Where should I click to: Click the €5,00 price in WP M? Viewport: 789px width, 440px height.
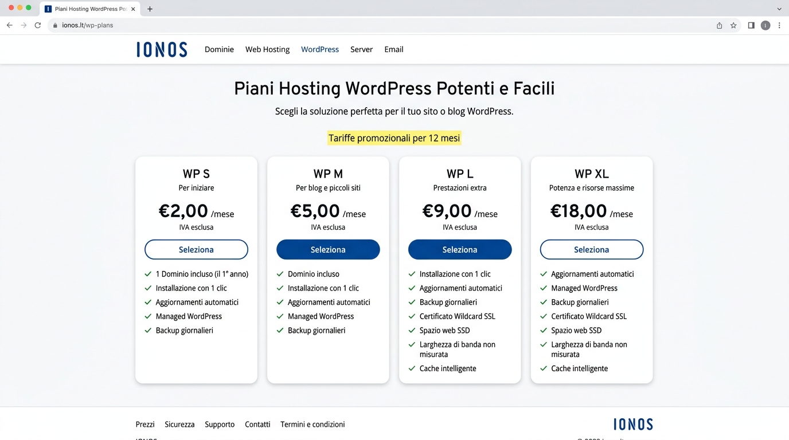point(315,211)
